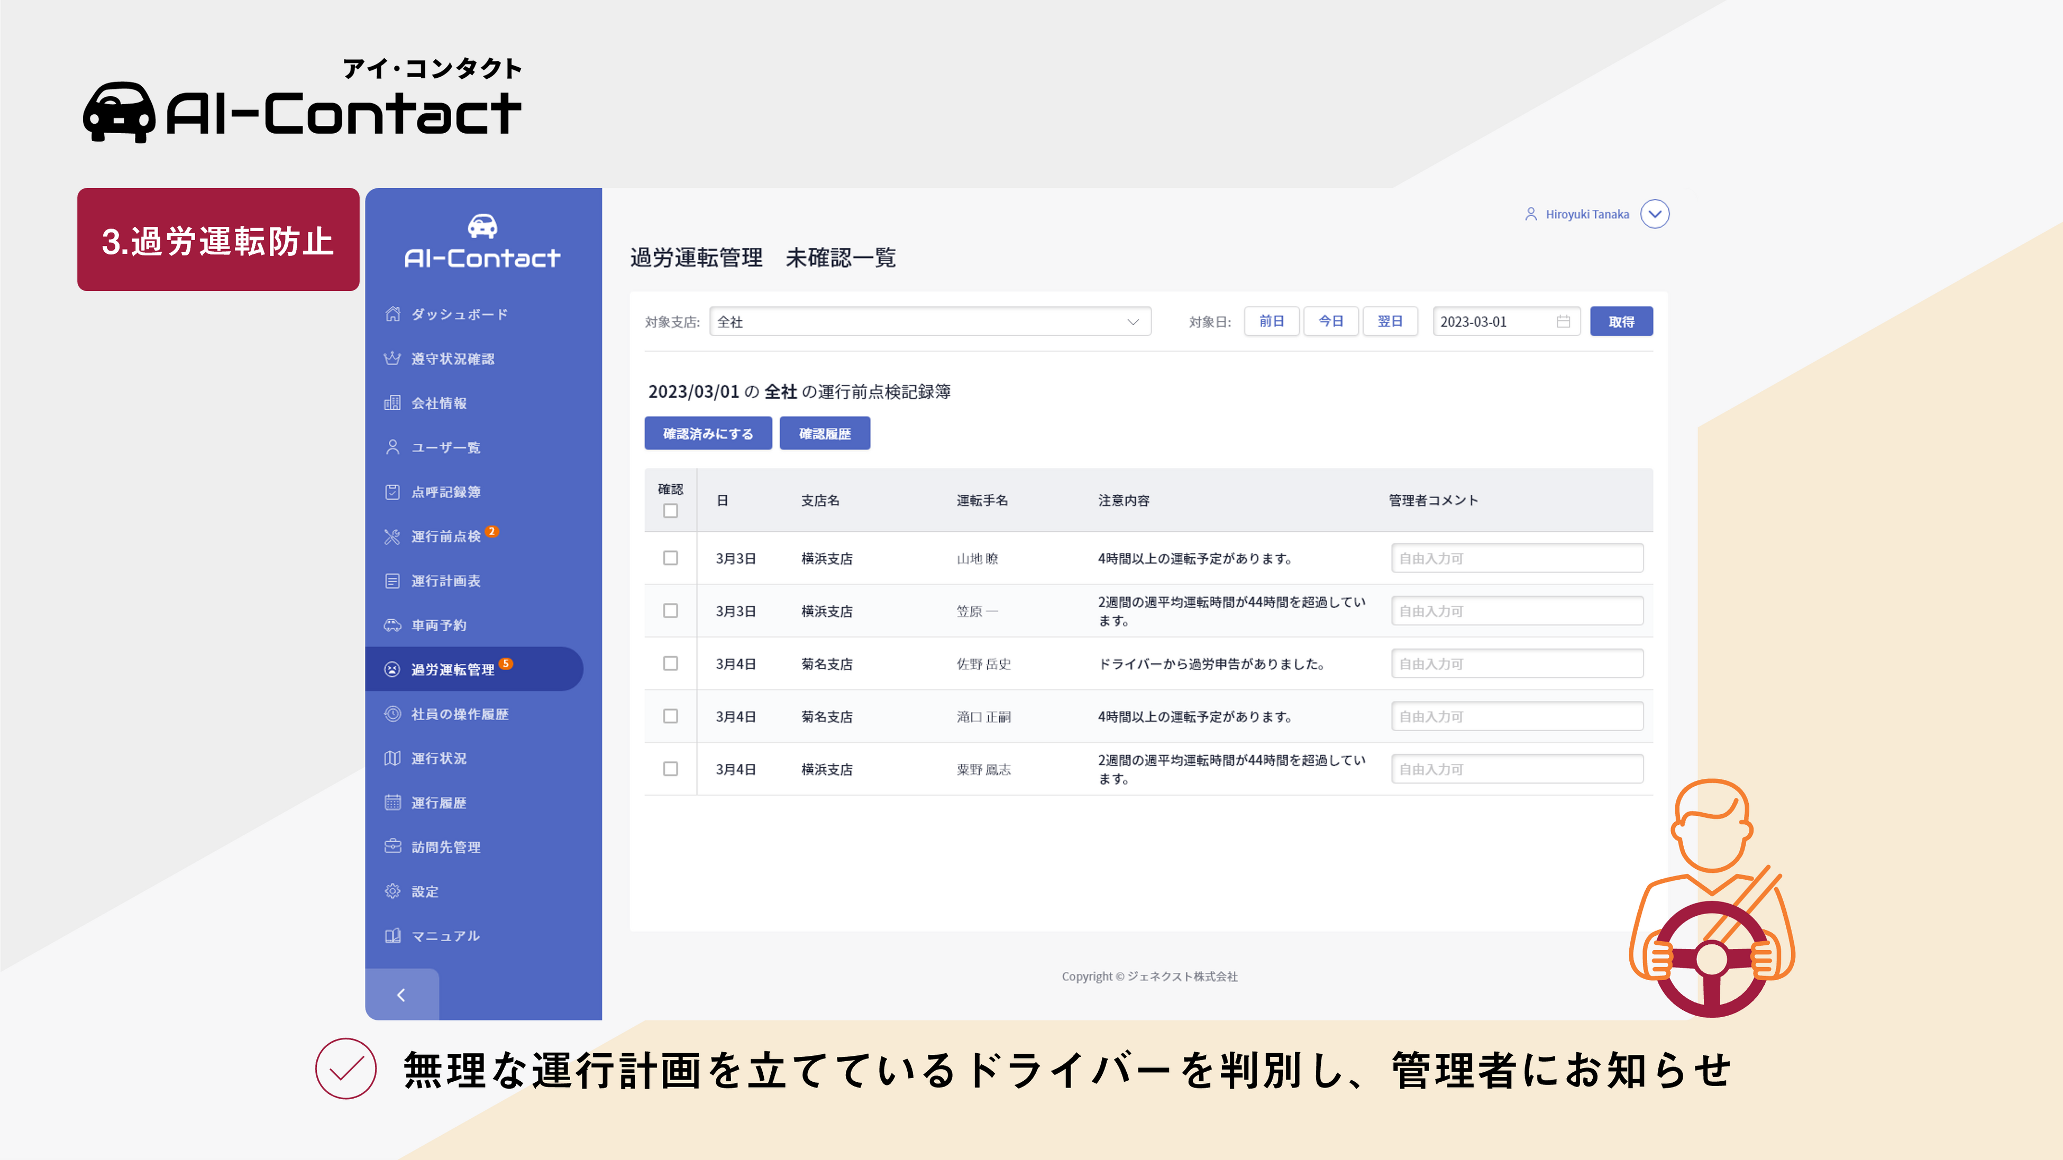The width and height of the screenshot is (2063, 1160).
Task: Toggle the select-all 確認 header checkbox
Action: click(x=670, y=511)
